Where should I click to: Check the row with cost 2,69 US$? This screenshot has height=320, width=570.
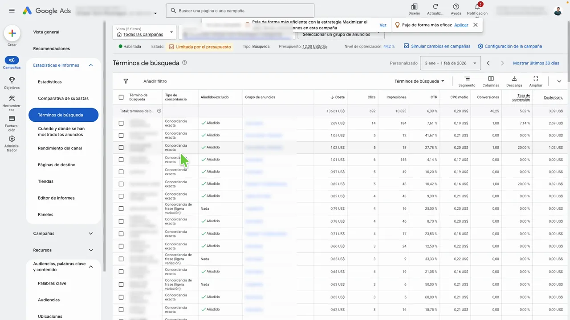point(121,123)
